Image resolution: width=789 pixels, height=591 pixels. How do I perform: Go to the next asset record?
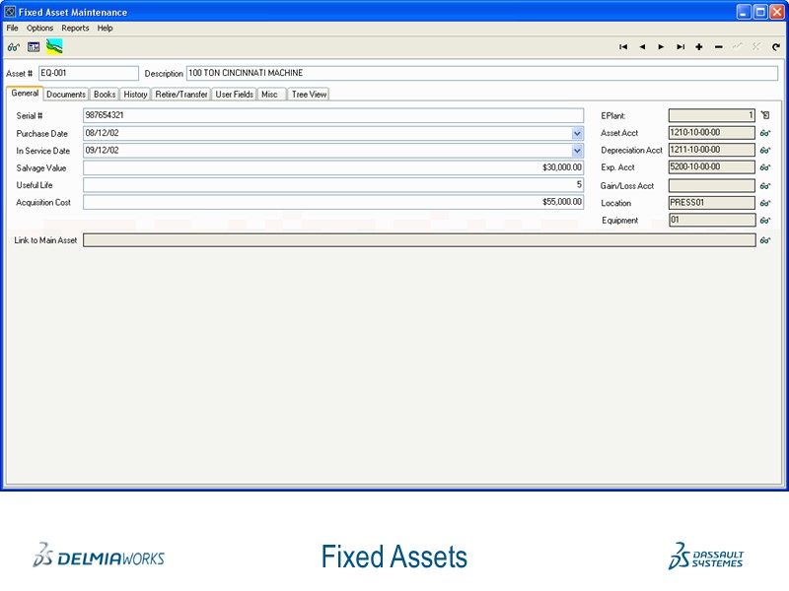(661, 46)
